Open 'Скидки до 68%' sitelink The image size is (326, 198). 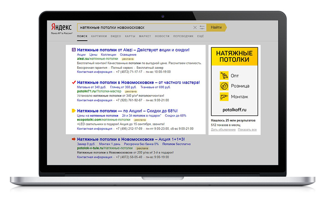tap(175, 115)
